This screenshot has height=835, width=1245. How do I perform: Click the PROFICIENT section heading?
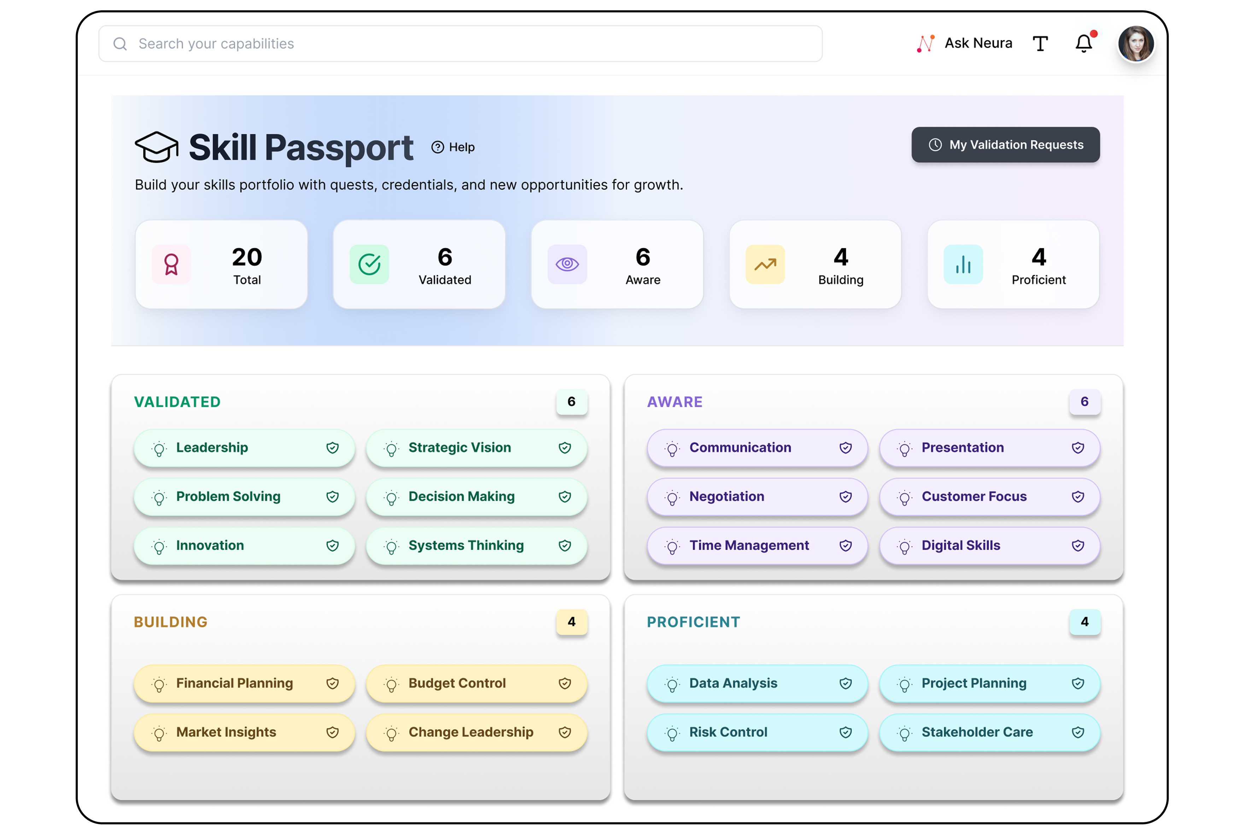[x=693, y=622]
